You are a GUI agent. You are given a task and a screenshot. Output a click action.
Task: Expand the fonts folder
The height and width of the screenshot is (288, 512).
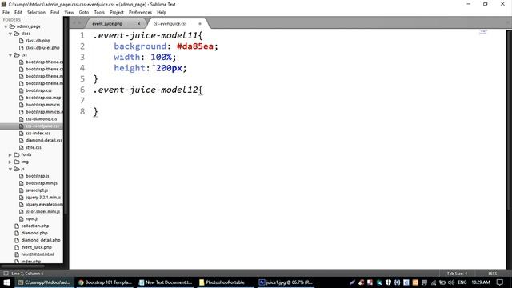pos(10,154)
